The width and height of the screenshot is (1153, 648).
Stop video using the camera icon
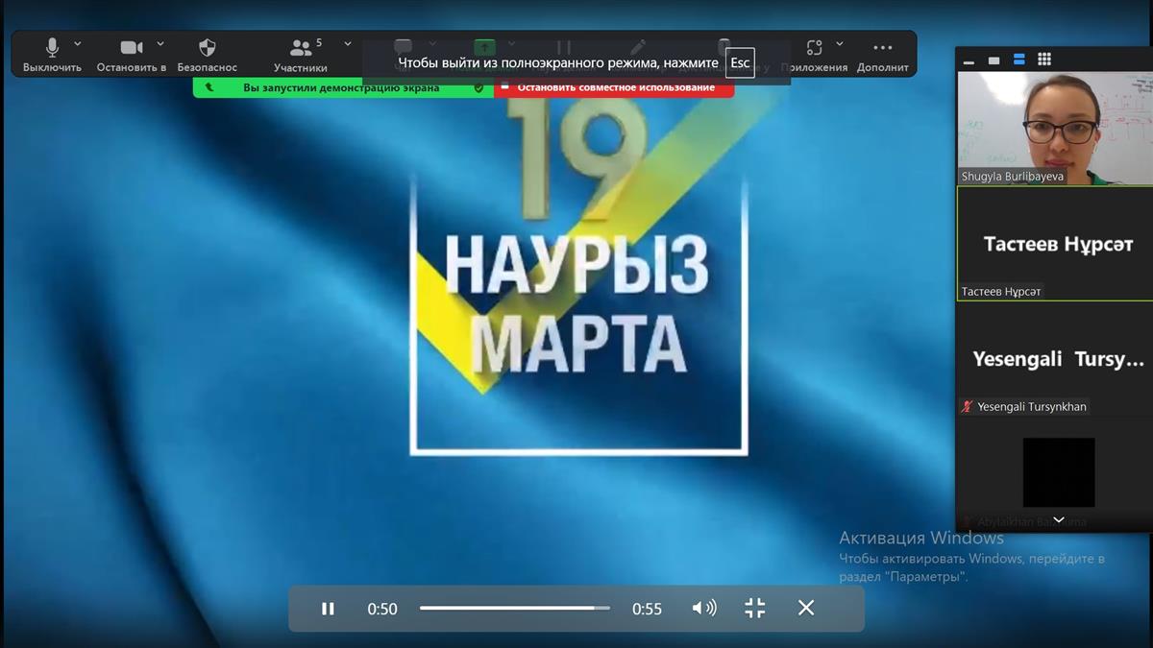coord(131,48)
